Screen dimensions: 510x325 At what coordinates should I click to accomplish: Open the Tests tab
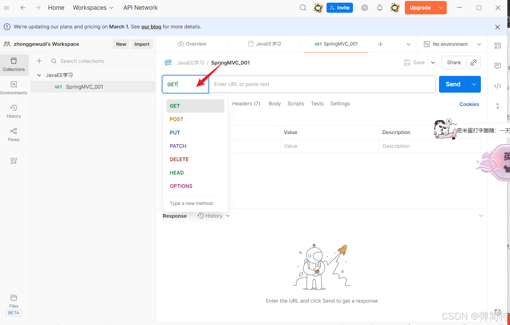coord(317,104)
